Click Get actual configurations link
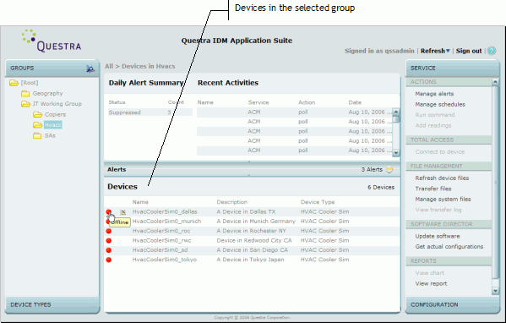Screen dimensions: 506x323 (x=449, y=246)
